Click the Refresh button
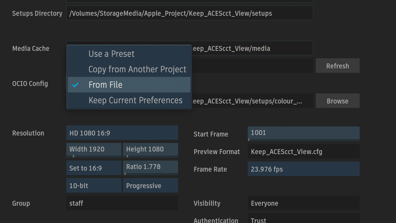The image size is (396, 223). tap(337, 66)
